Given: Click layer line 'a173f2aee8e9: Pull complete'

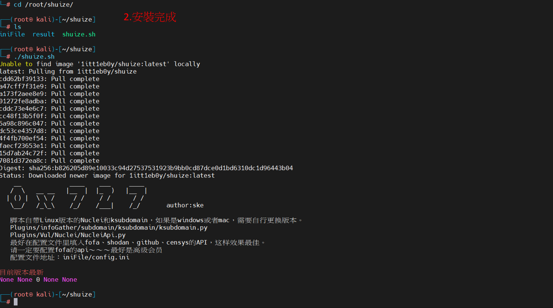Looking at the screenshot, I should click(x=50, y=93).
